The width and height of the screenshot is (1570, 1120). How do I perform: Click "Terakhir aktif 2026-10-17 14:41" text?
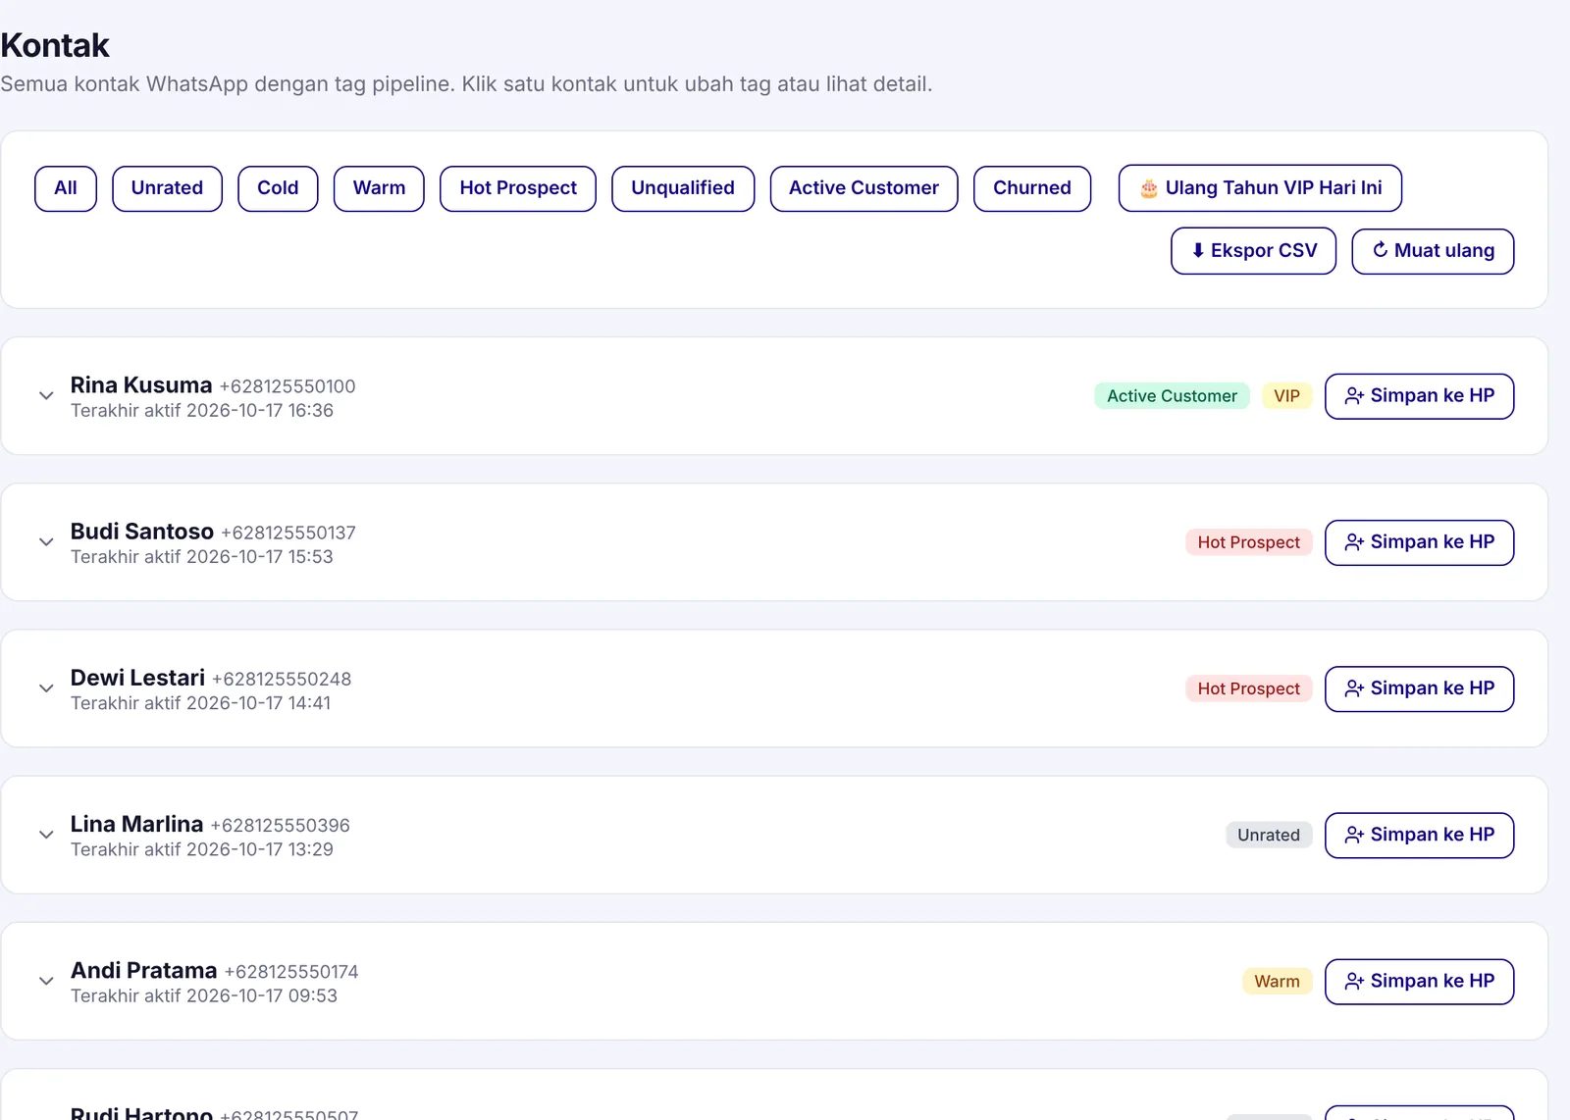[200, 703]
